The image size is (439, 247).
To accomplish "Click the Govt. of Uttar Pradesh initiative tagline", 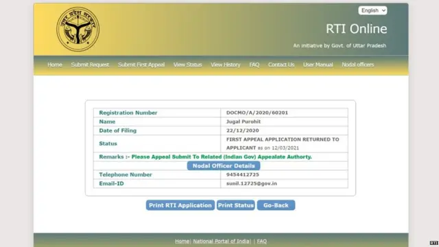I will (340, 46).
